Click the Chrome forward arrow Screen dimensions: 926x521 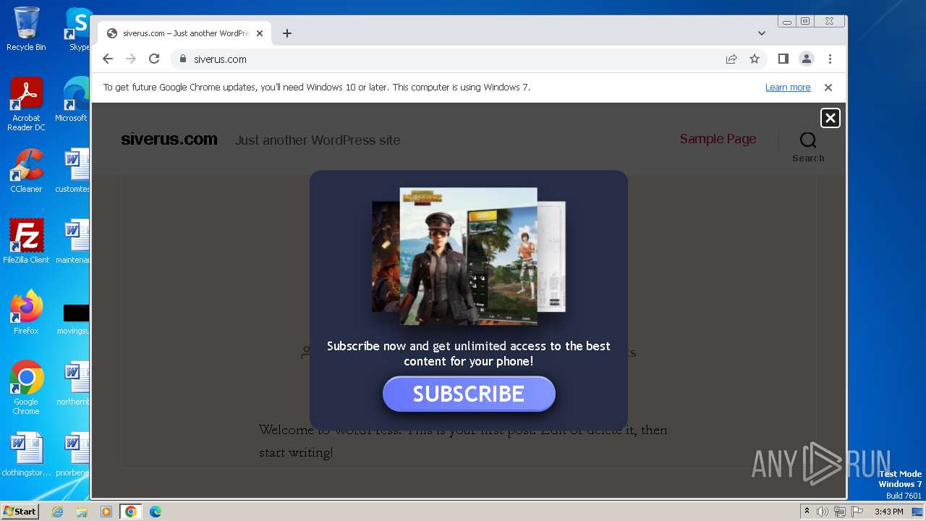(131, 59)
